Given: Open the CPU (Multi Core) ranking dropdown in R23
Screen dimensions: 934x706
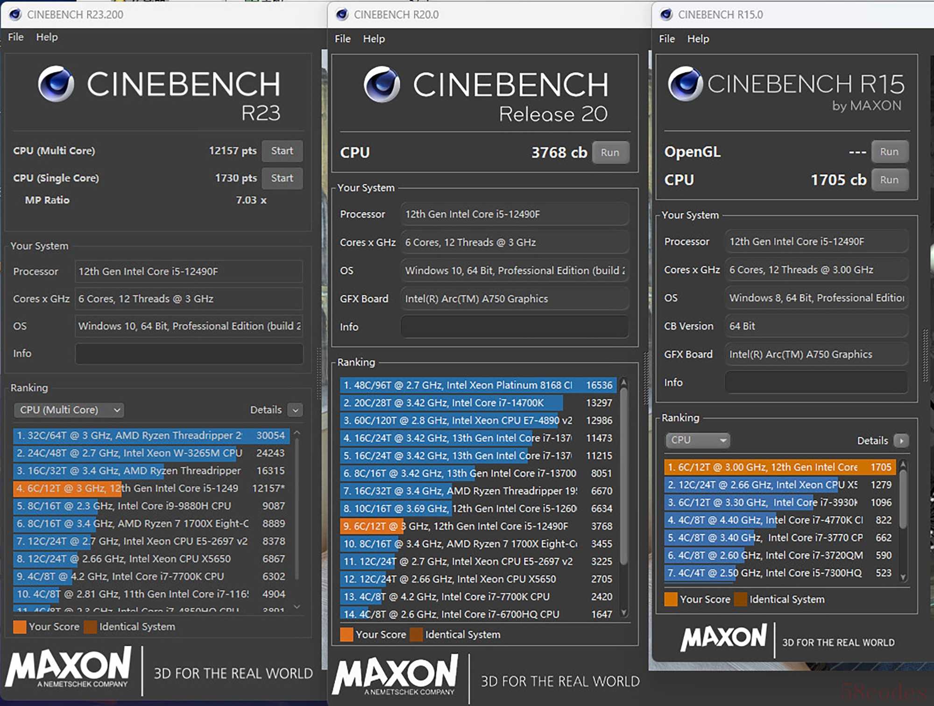Looking at the screenshot, I should pyautogui.click(x=69, y=410).
